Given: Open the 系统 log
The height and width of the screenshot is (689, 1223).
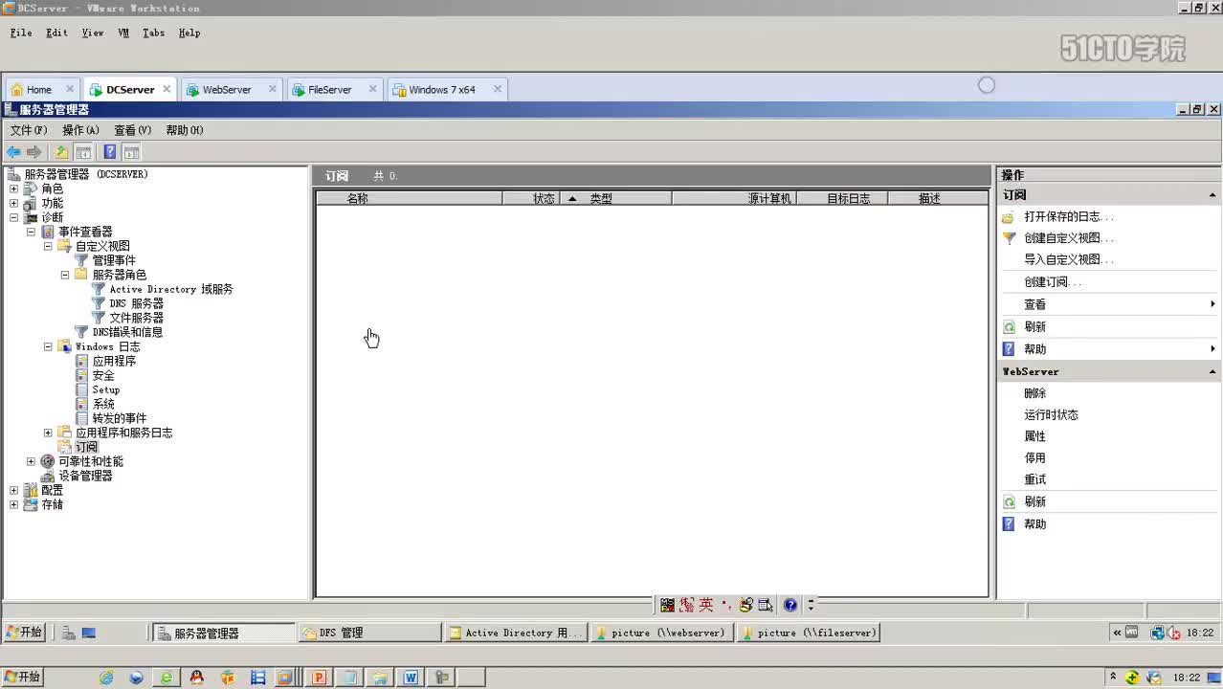Looking at the screenshot, I should pos(103,404).
